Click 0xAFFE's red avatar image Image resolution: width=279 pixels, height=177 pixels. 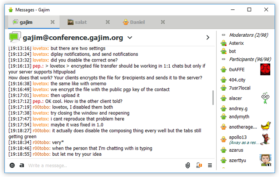click(265, 69)
